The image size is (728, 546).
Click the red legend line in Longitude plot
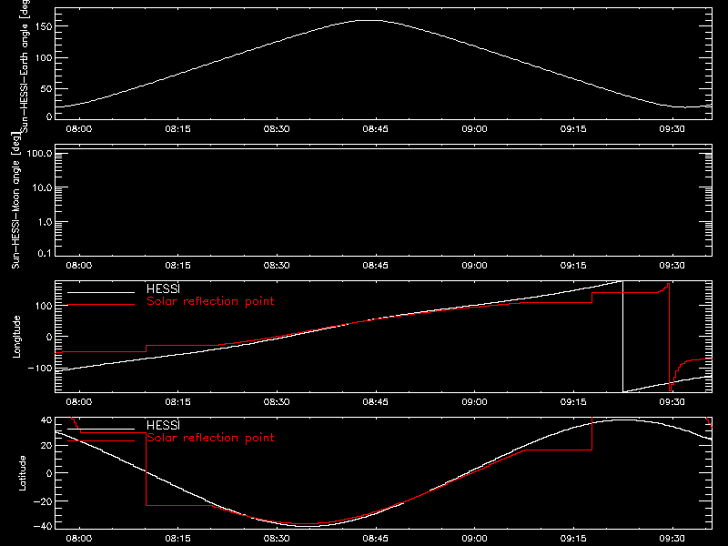(101, 305)
